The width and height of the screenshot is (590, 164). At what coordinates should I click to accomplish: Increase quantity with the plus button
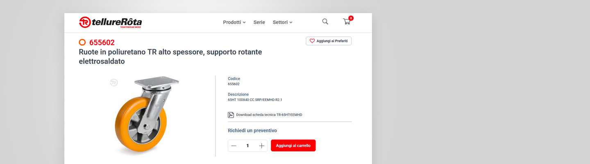pyautogui.click(x=262, y=146)
